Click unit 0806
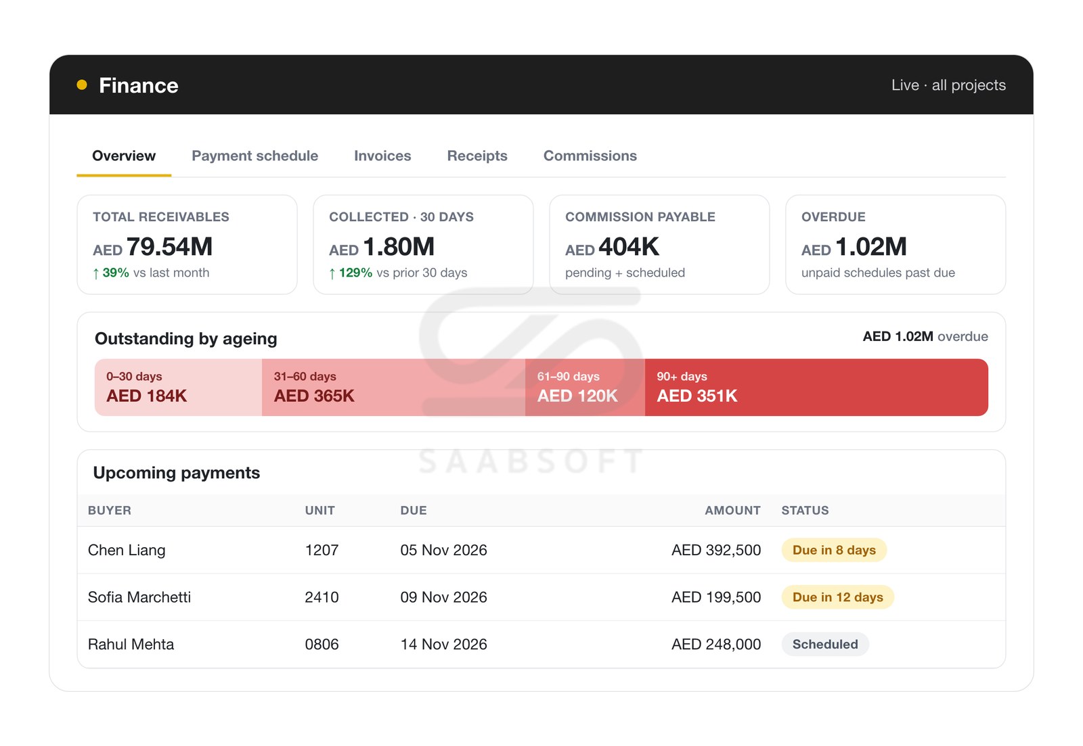 click(x=322, y=645)
